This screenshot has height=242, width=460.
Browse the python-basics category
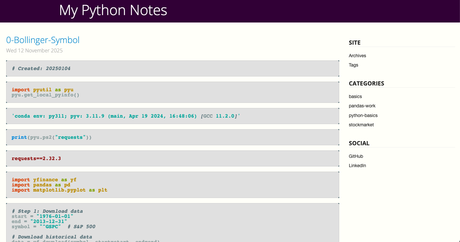363,115
